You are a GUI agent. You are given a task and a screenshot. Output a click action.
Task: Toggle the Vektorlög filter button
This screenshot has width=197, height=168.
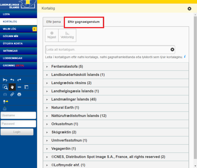pos(67,35)
